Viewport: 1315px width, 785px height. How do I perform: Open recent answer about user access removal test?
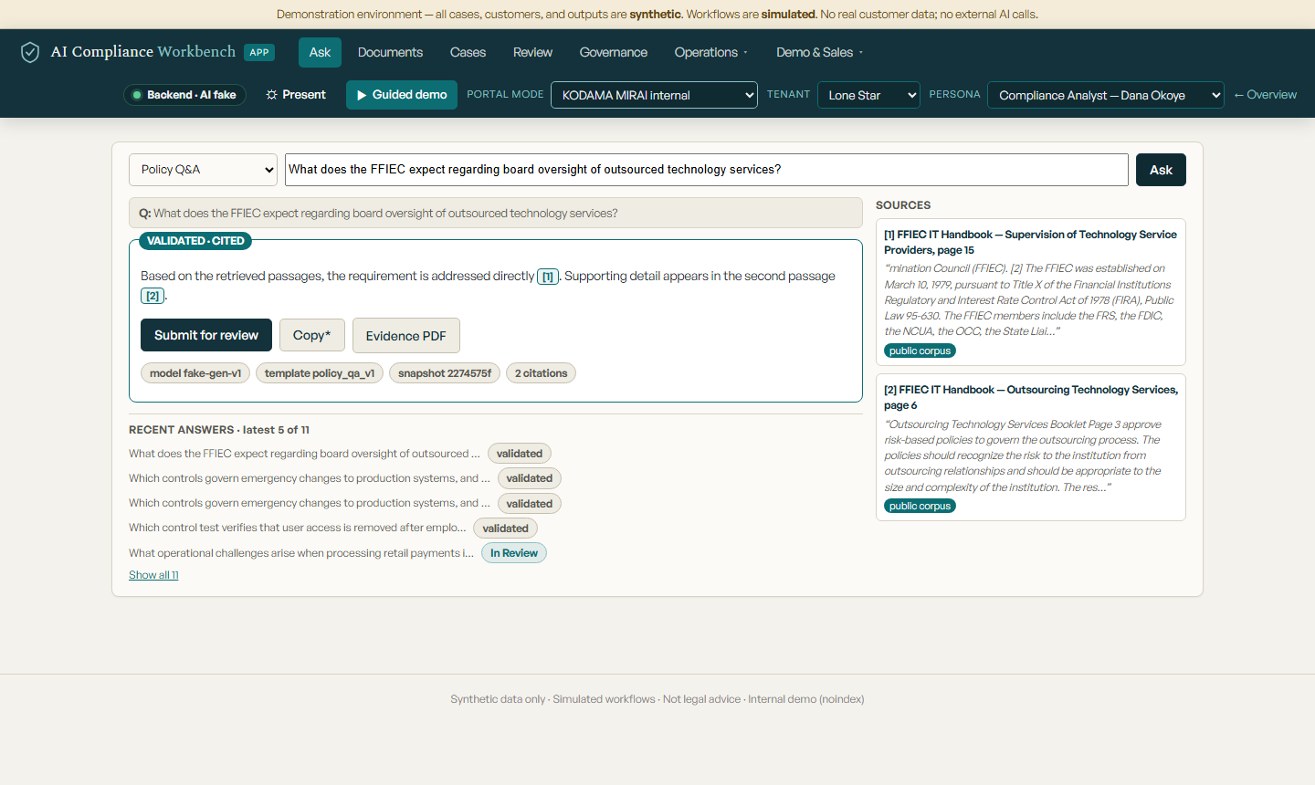[x=298, y=528]
